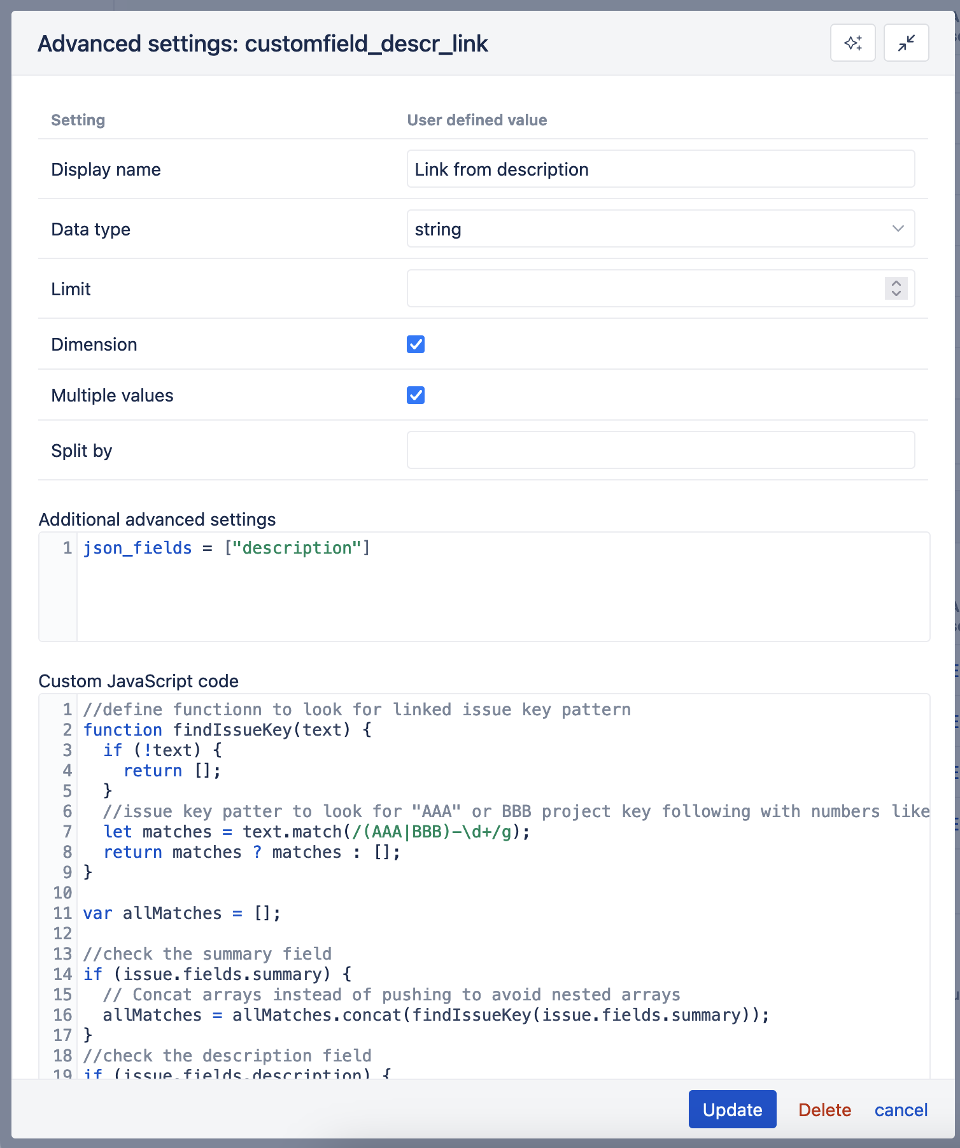Click the //check the summary field comment
The image size is (960, 1148).
[x=208, y=954]
